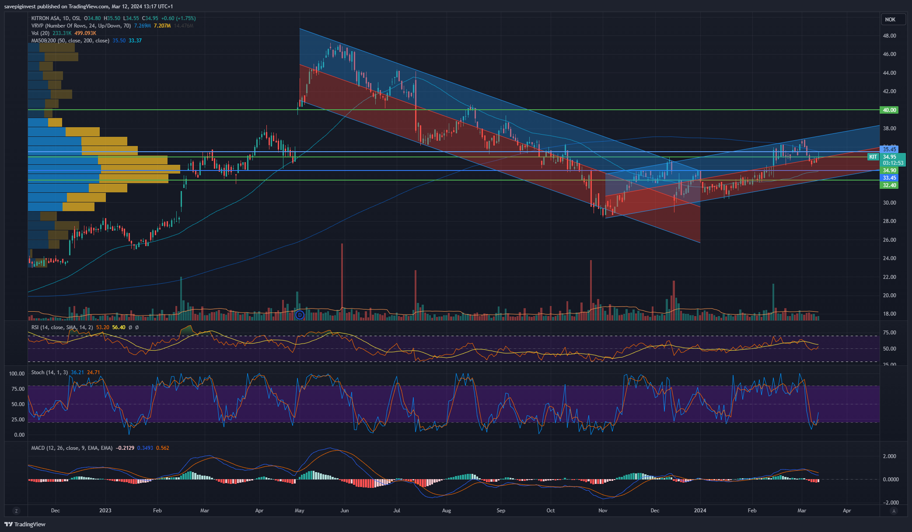Click the MACD indicator legend
The width and height of the screenshot is (912, 532).
pos(72,448)
